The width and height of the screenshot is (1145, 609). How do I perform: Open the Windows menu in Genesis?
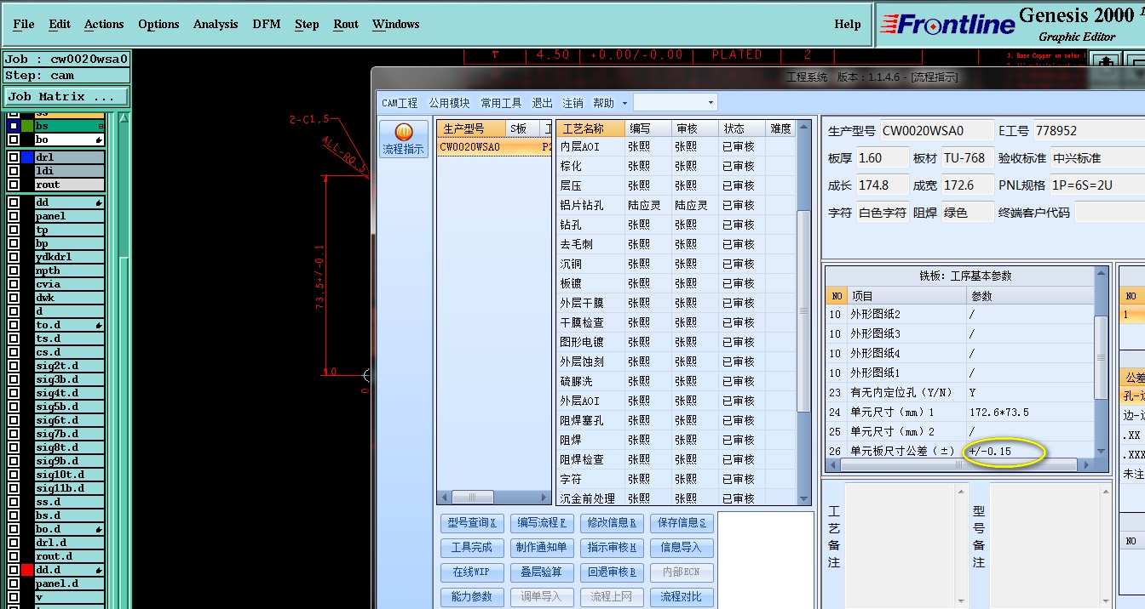point(395,24)
